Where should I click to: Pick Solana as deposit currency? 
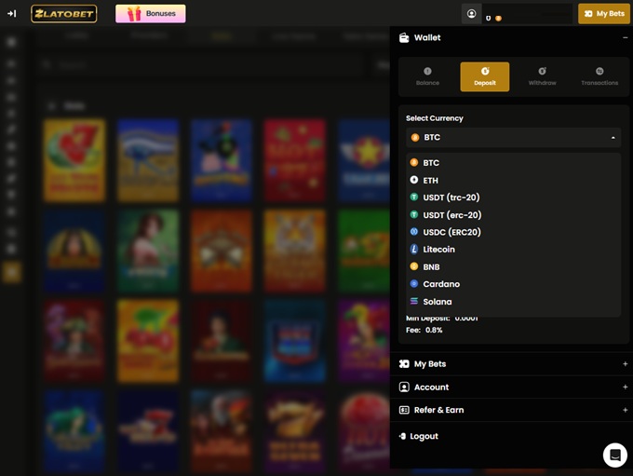[x=437, y=302]
